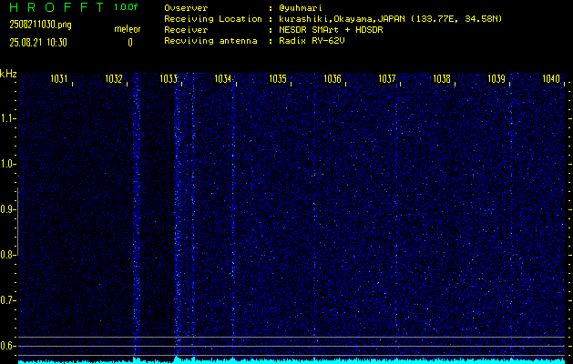The height and width of the screenshot is (364, 573).
Task: Click the 1040 time tick label
Action: (x=551, y=78)
